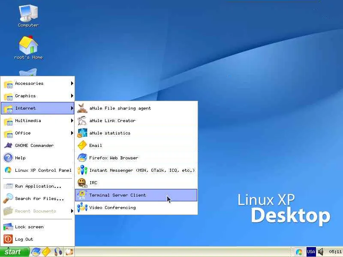
Task: Click the Help question mark icon
Action: click(x=8, y=158)
